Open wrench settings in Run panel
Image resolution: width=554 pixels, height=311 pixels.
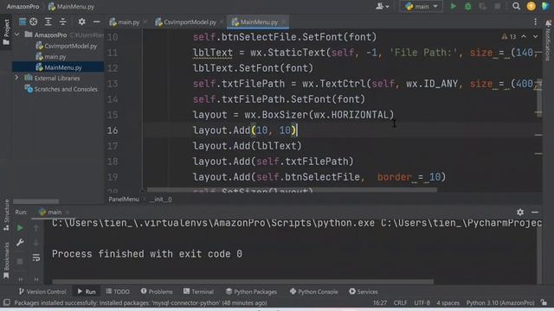(20, 243)
